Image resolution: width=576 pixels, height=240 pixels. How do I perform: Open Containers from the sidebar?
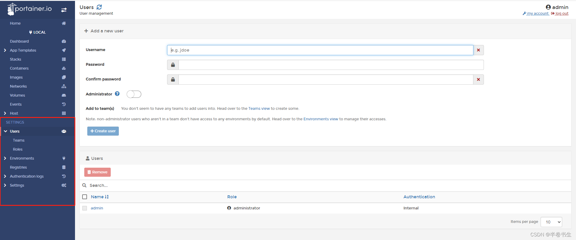pos(19,68)
